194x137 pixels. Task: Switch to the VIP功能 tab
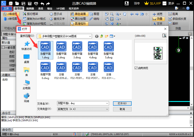(x=60, y=9)
